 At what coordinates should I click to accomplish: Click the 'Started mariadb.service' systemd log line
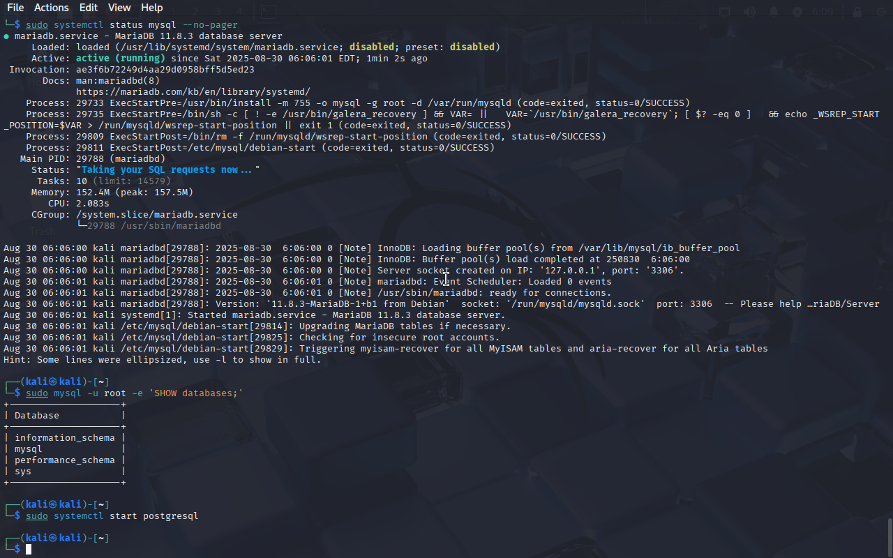pos(255,315)
